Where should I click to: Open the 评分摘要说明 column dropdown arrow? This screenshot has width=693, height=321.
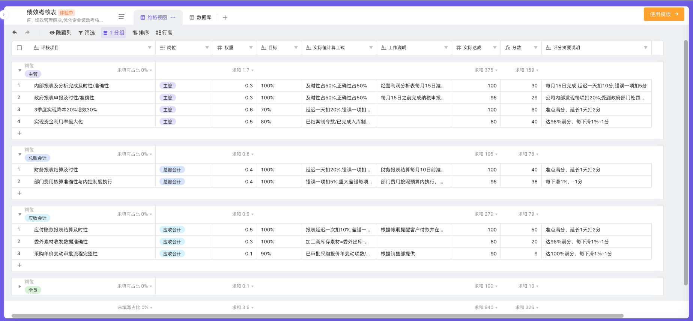(646, 48)
